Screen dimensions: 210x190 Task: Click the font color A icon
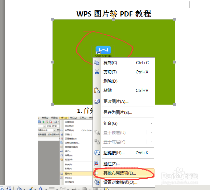[x=41, y=188]
